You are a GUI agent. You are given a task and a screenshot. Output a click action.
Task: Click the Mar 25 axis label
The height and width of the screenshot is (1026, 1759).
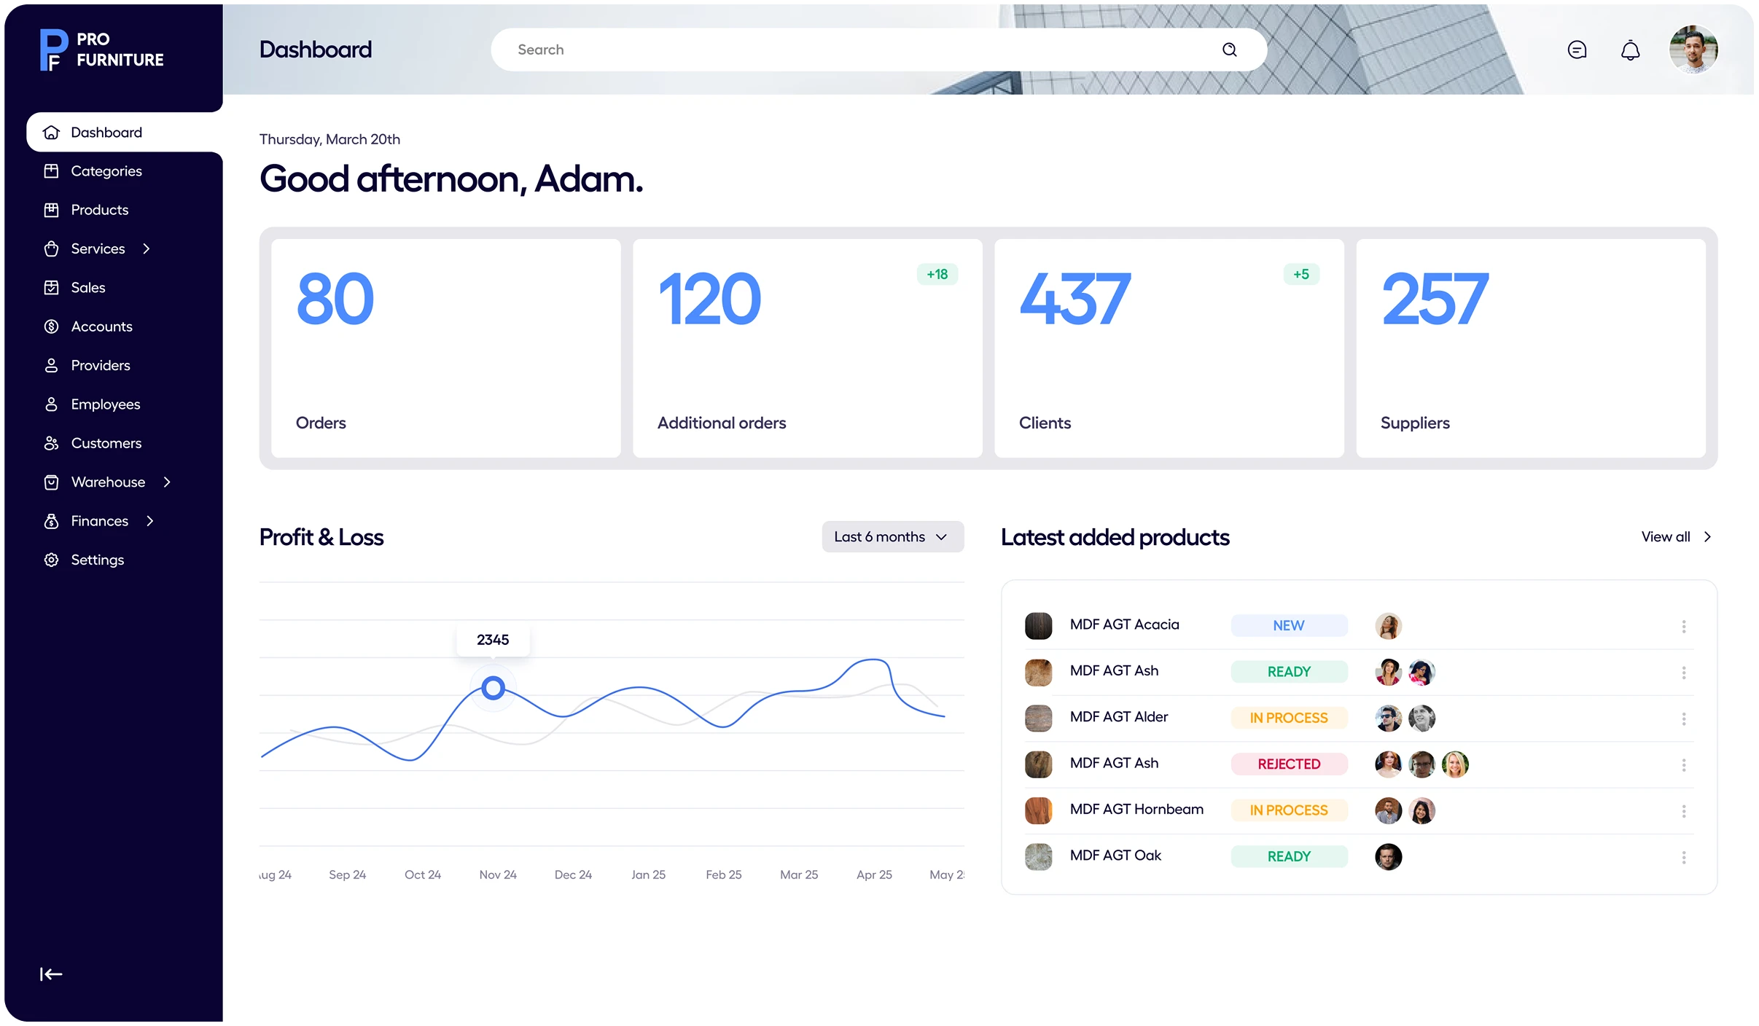799,874
